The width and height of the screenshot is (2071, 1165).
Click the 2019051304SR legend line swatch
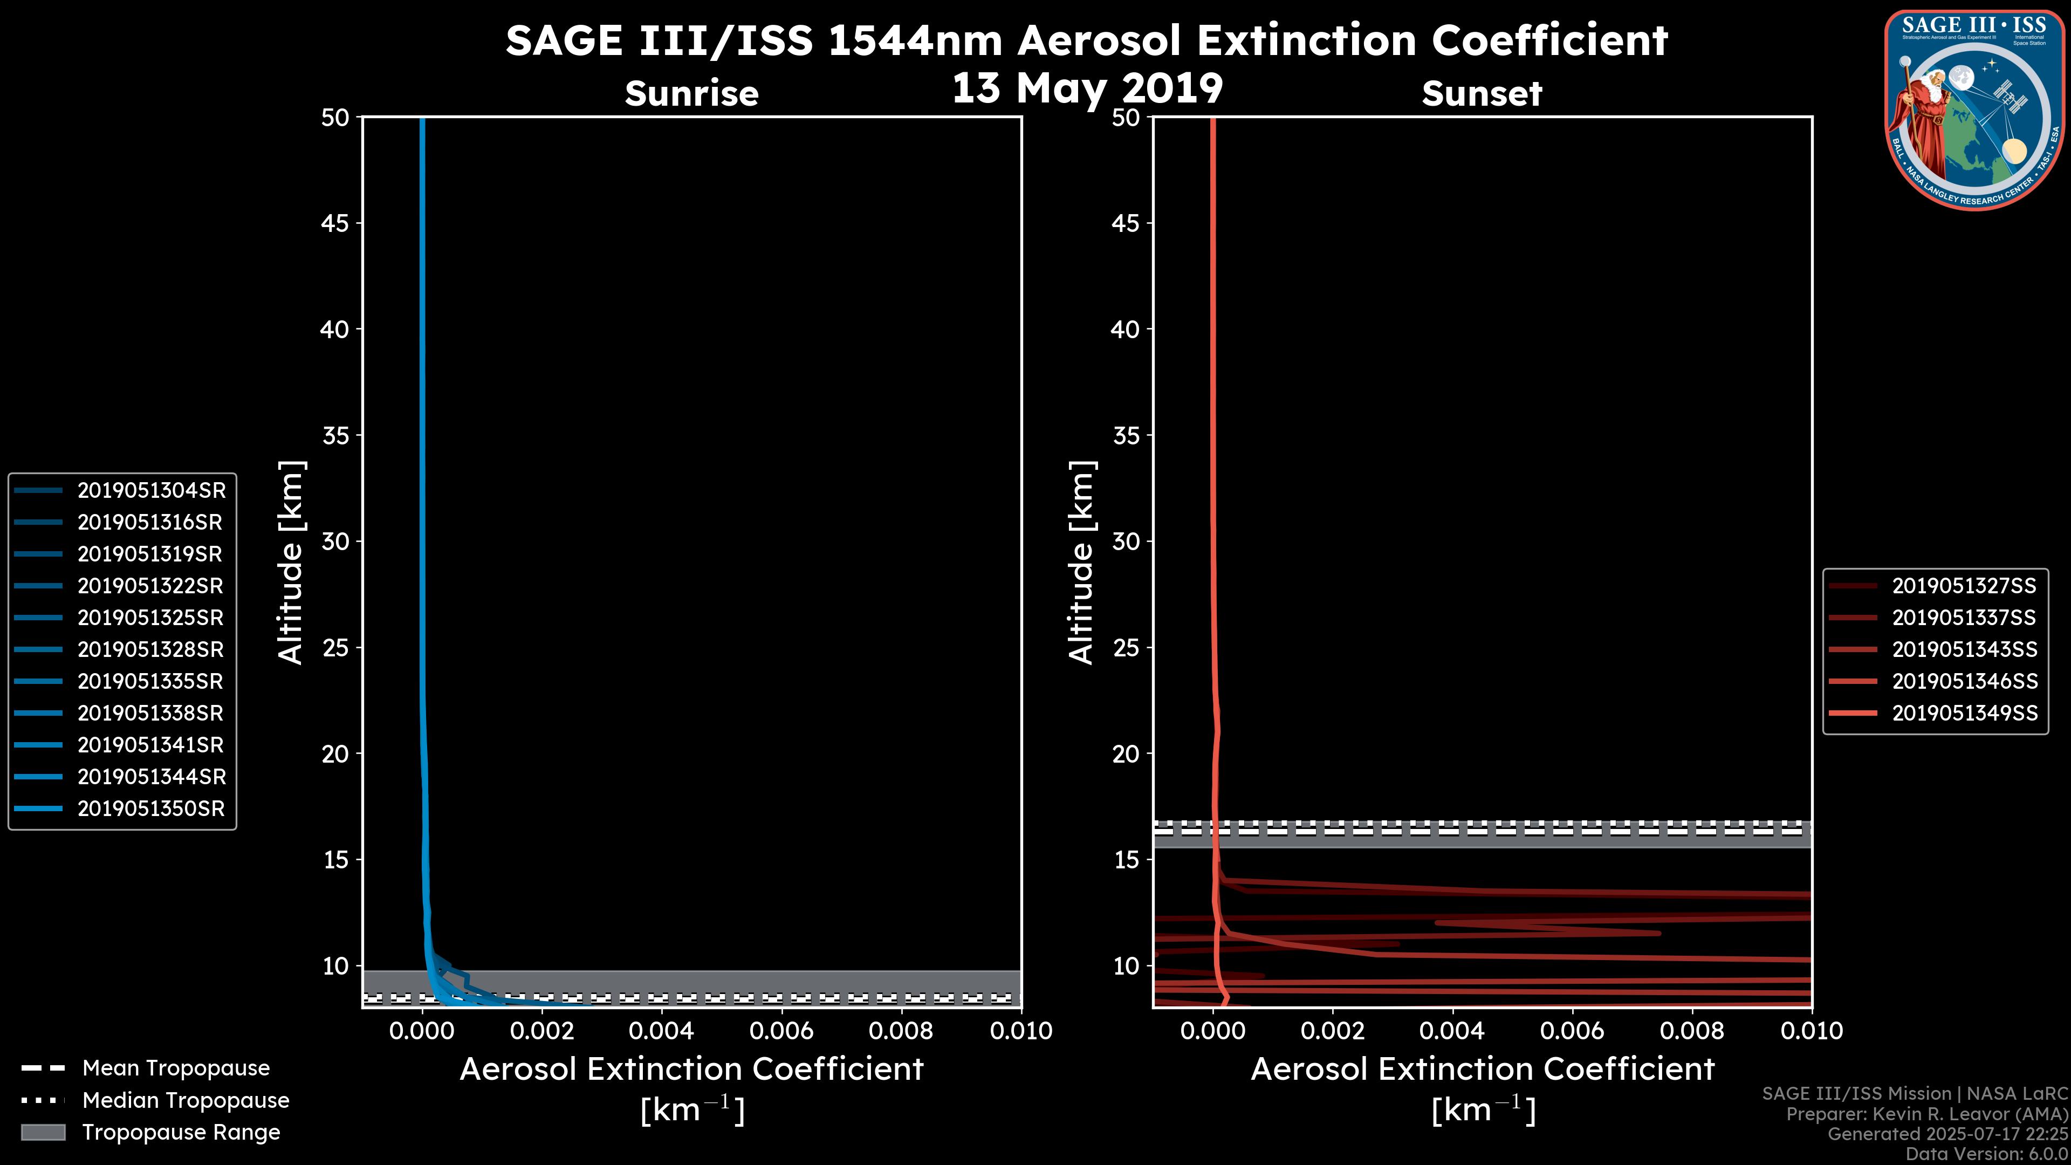pos(38,490)
